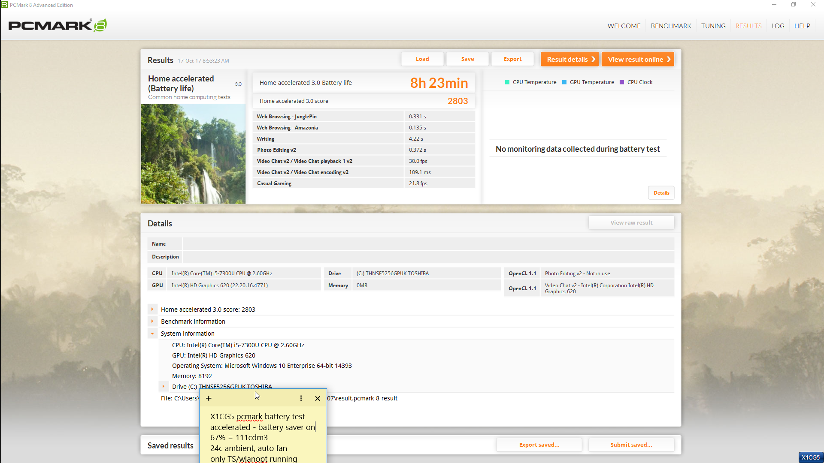Image resolution: width=824 pixels, height=463 pixels.
Task: Switch to the TUNING tab
Action: pyautogui.click(x=713, y=26)
